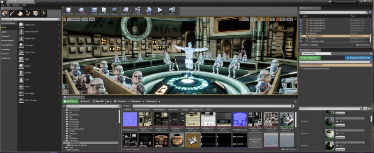The image size is (374, 153).
Task: Select the Lights category in Modes panel
Action: (9, 32)
